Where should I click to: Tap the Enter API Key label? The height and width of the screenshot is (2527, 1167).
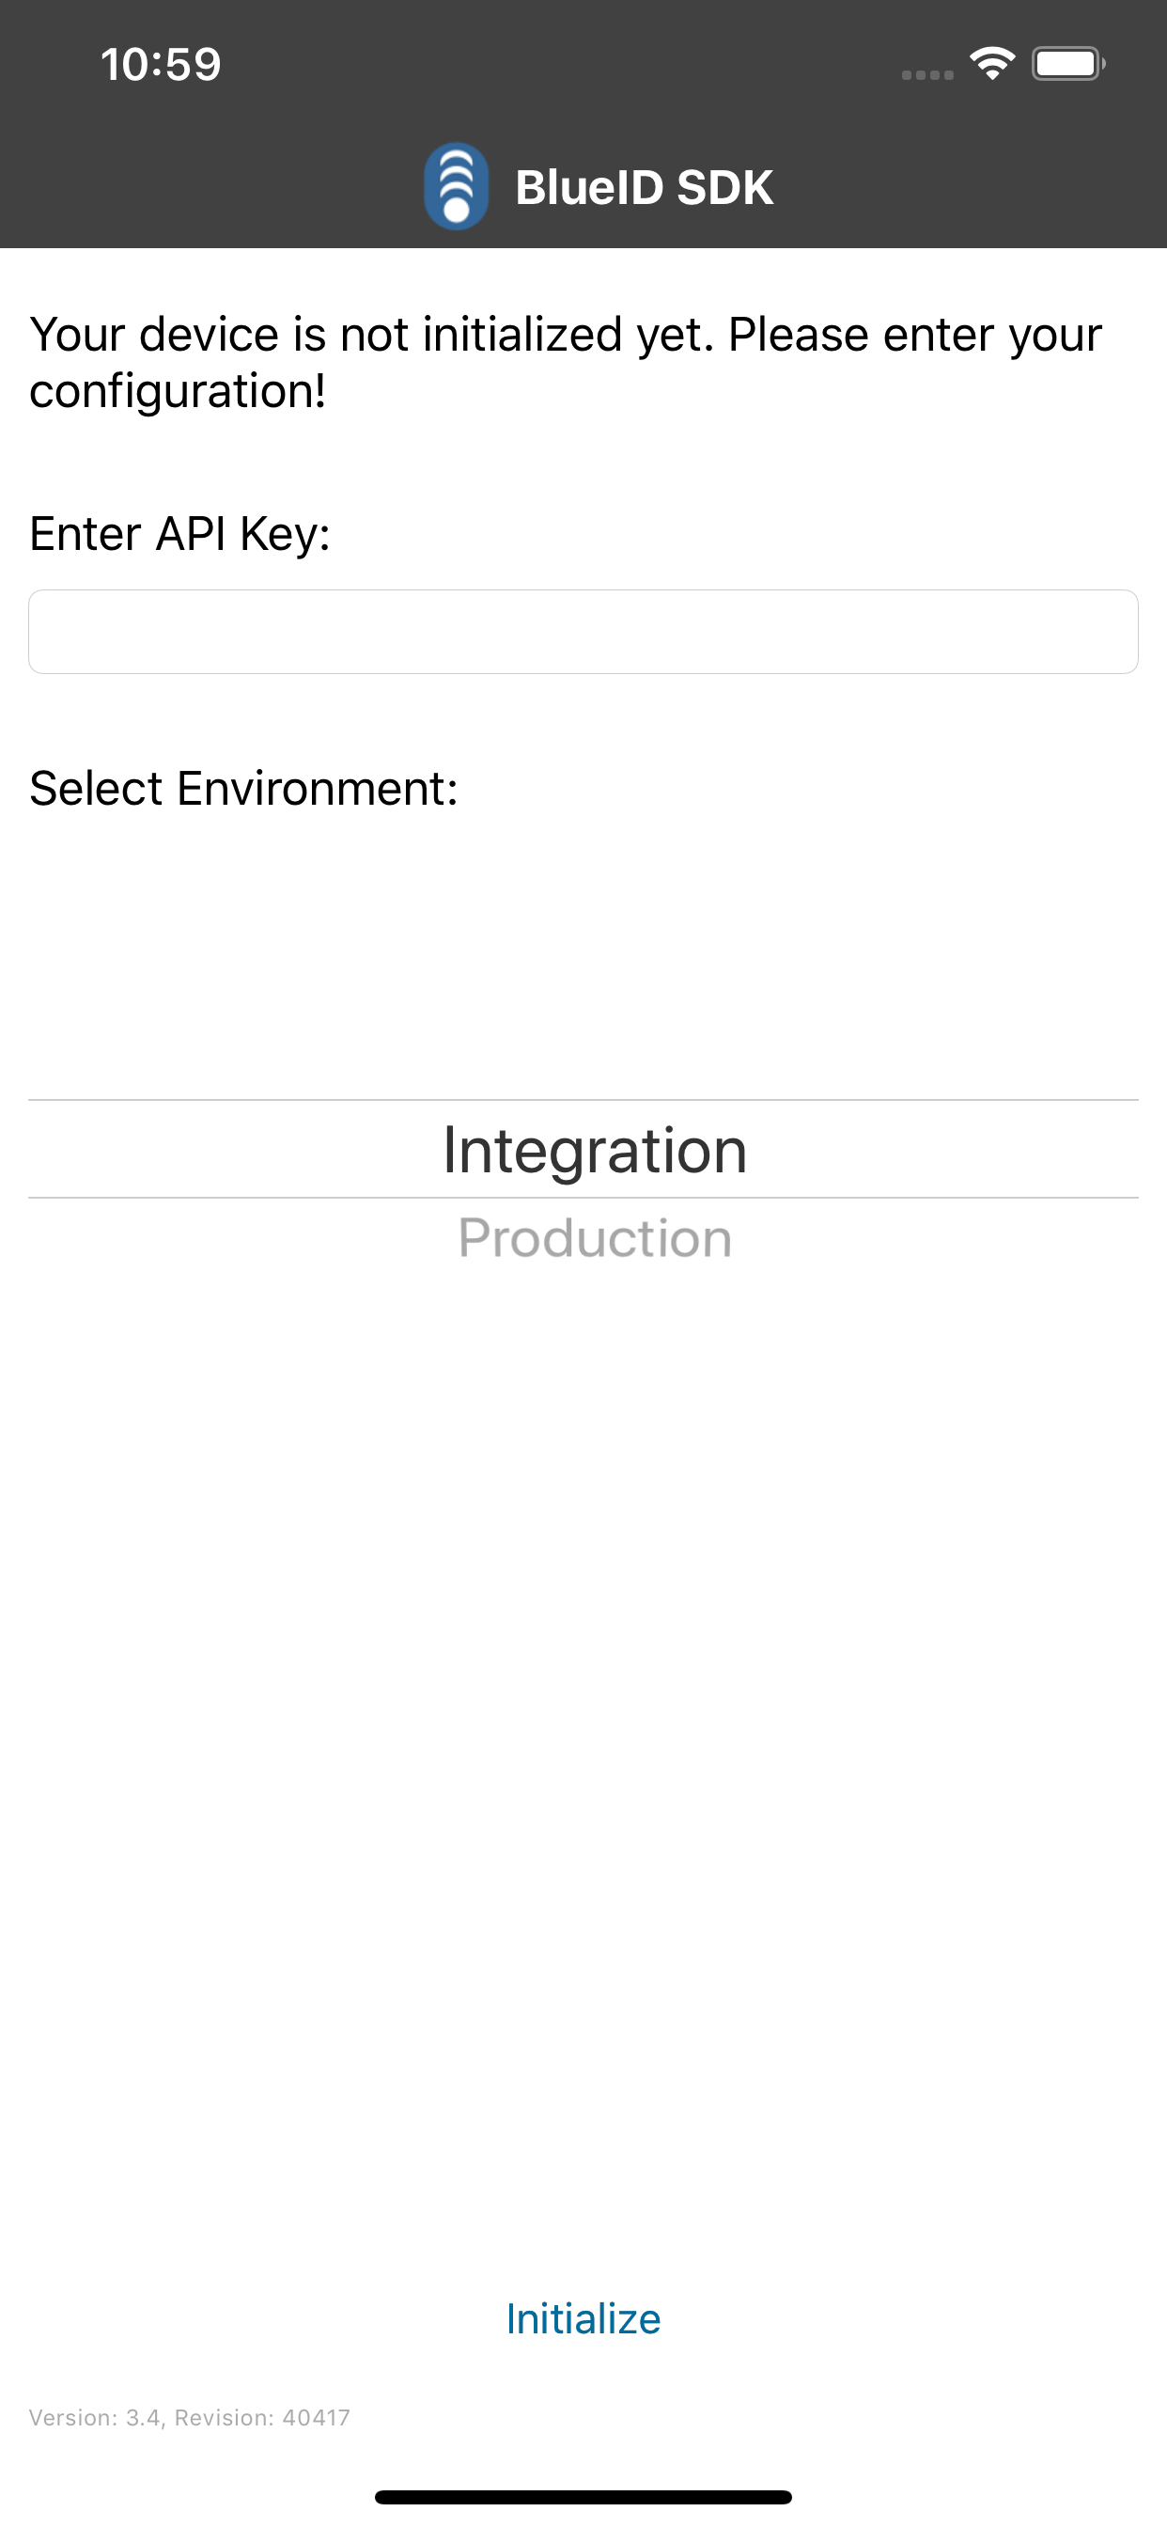coord(179,535)
